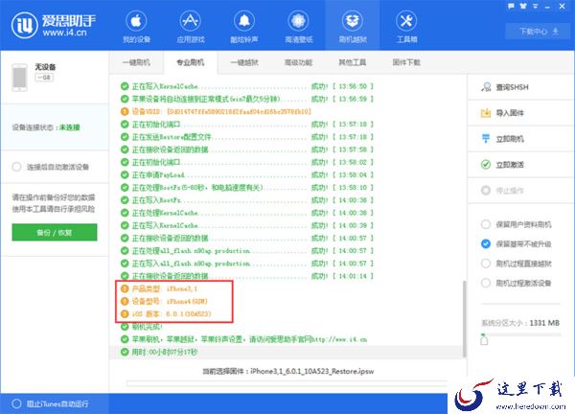
Task: Enable 刷机过程激活设备 option
Action: [517, 283]
